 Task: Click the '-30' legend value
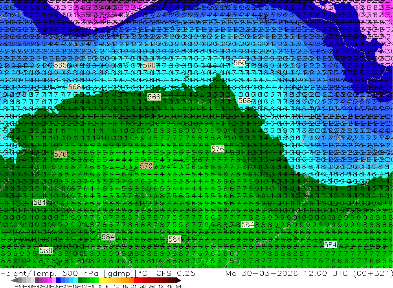(56, 286)
